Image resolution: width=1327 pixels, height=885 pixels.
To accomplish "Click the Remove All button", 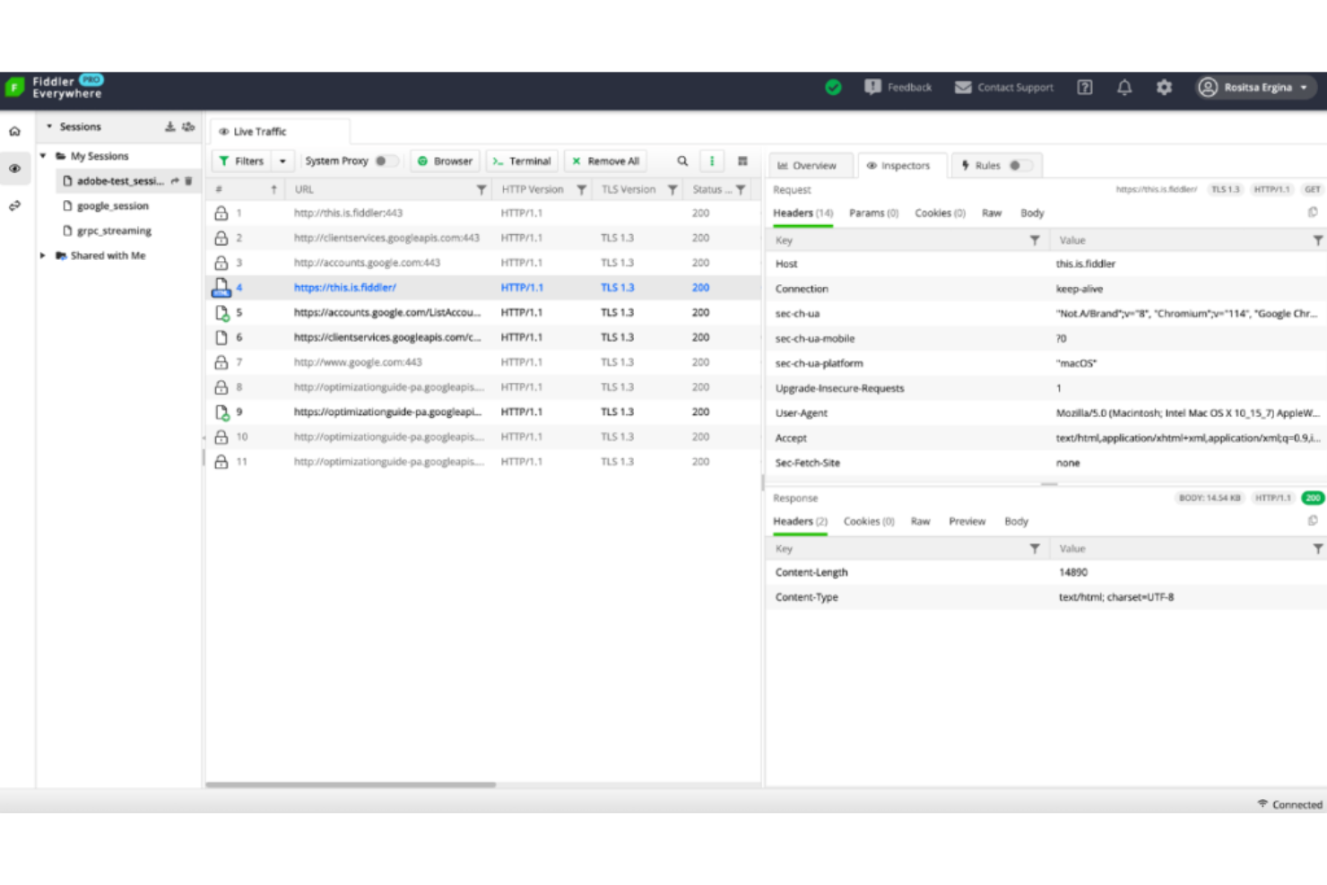I will (x=605, y=161).
